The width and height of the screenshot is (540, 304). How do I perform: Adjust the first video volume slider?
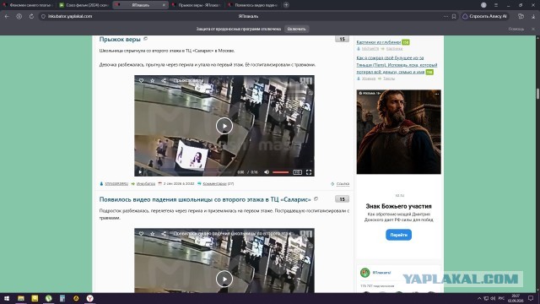coord(281,172)
